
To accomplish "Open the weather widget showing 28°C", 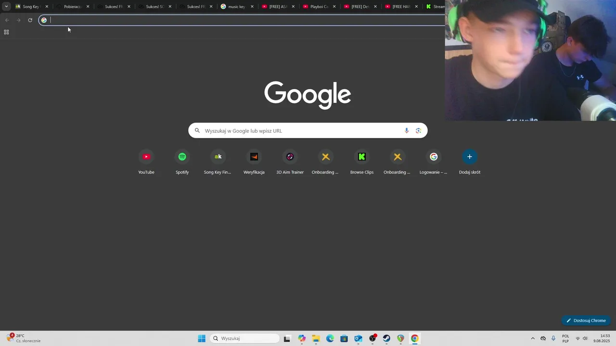I will (x=24, y=338).
